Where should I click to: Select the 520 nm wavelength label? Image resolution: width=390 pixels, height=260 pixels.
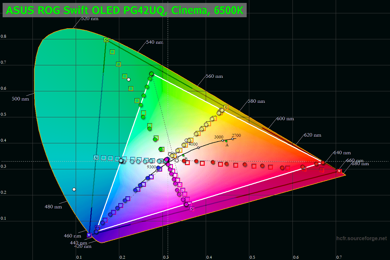coord(90,19)
